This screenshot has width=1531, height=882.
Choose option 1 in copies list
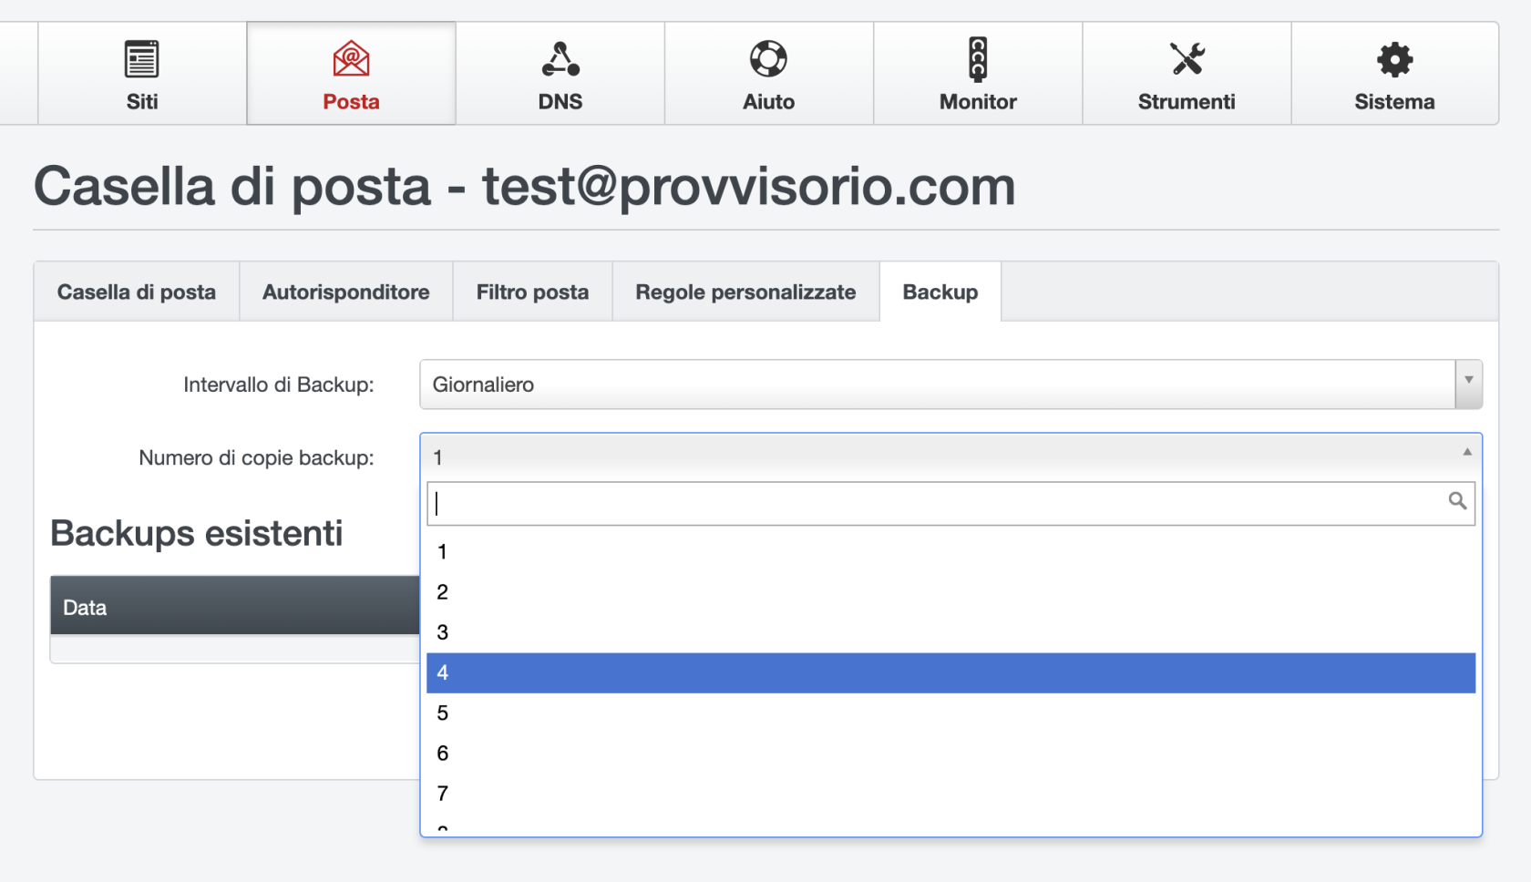pyautogui.click(x=950, y=552)
